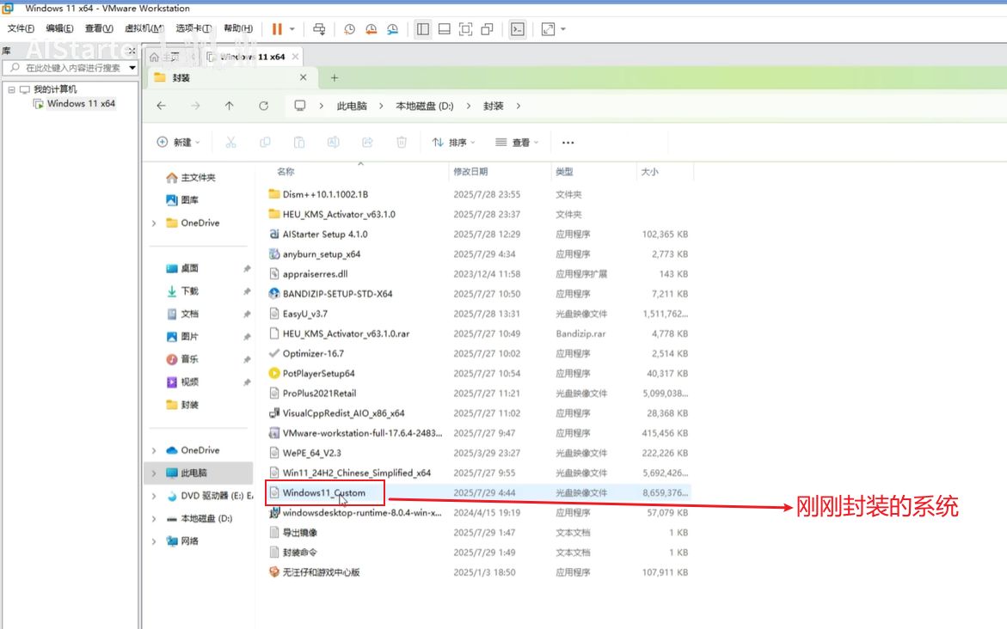
Task: Go up one folder level
Action: tap(229, 106)
